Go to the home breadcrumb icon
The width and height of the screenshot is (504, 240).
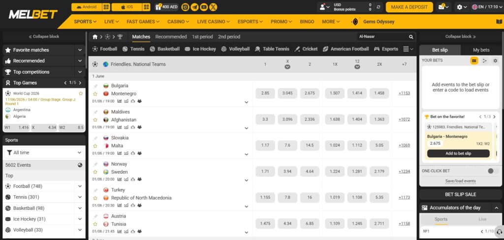click(95, 37)
